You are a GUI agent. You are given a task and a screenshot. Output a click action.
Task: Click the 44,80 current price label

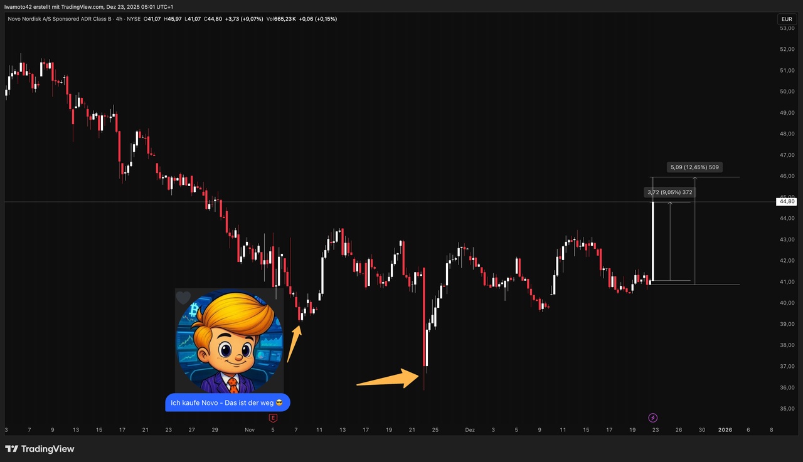click(787, 201)
